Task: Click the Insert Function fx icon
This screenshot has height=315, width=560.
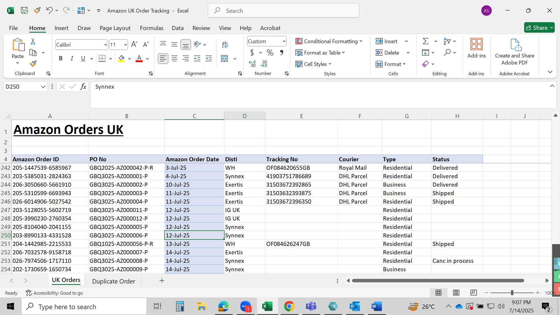Action: [83, 86]
